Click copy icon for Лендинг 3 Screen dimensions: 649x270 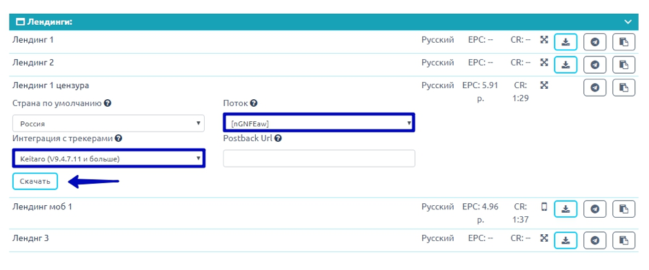click(623, 240)
